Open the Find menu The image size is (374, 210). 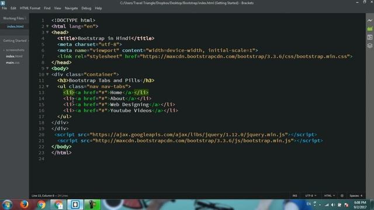pyautogui.click(x=47, y=8)
